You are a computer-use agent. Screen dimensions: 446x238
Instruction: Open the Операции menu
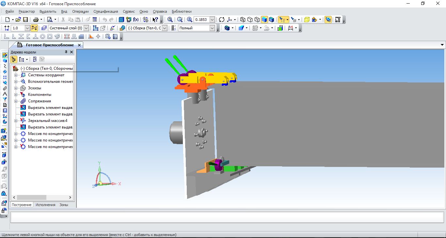[x=81, y=11]
